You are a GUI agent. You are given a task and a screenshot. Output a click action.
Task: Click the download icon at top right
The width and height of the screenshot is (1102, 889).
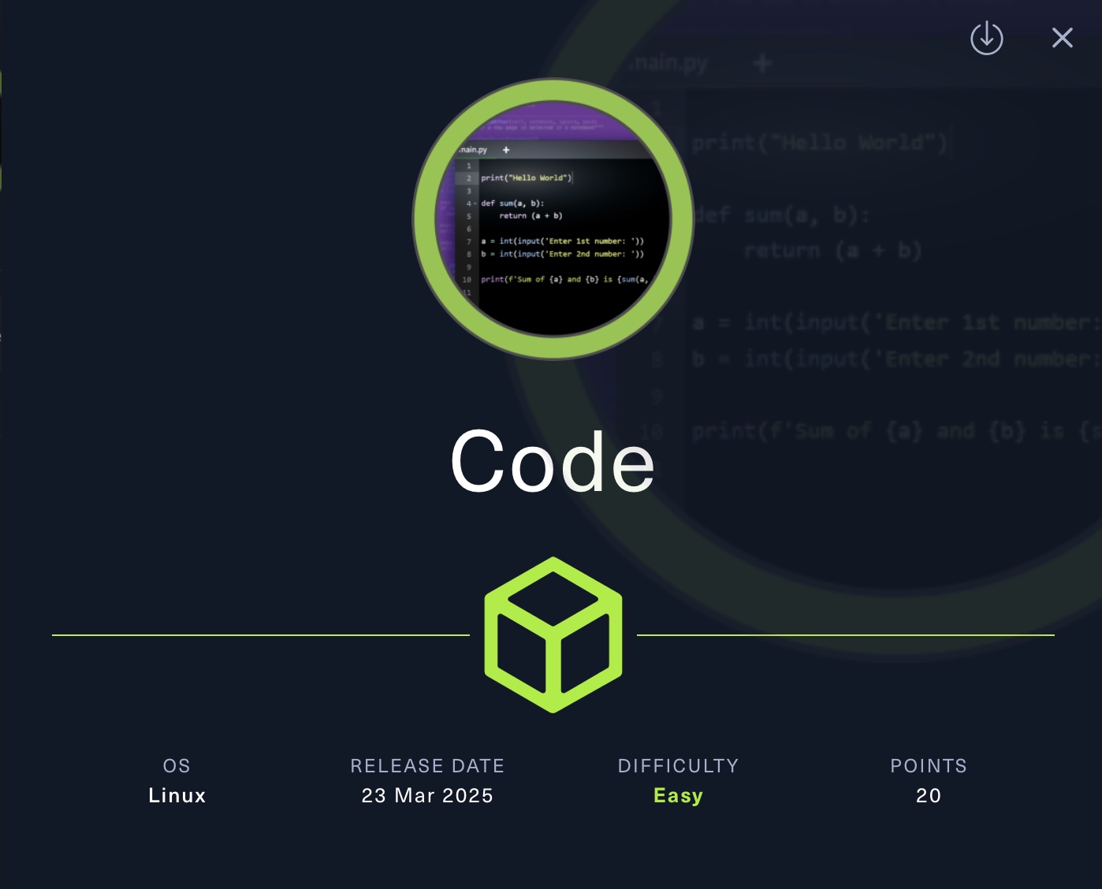[x=986, y=38]
